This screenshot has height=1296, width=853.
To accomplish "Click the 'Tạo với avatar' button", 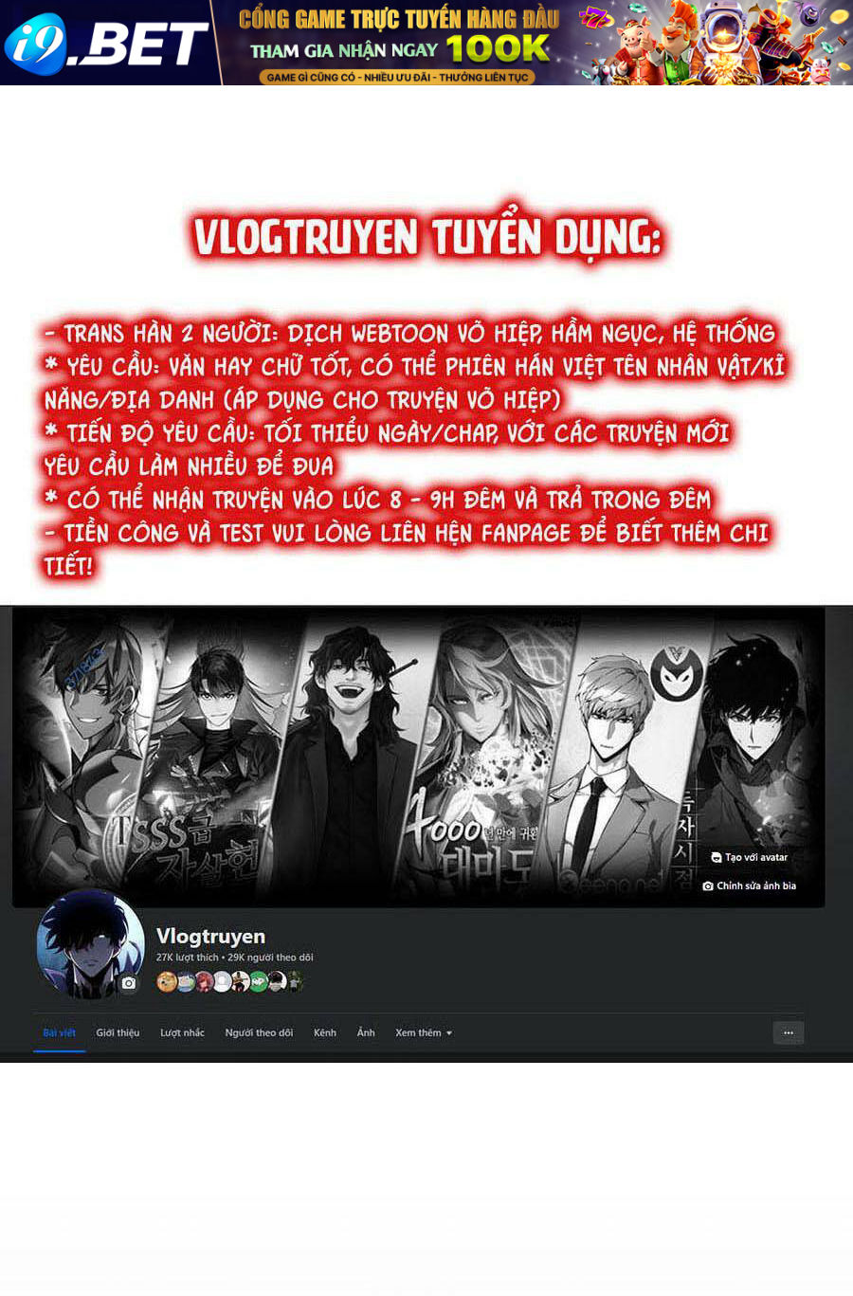I will pyautogui.click(x=750, y=857).
